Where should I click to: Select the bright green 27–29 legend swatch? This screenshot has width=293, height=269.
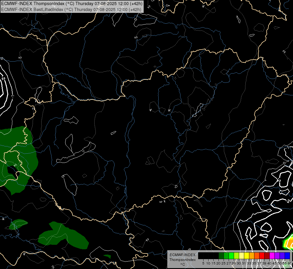coord(231,256)
